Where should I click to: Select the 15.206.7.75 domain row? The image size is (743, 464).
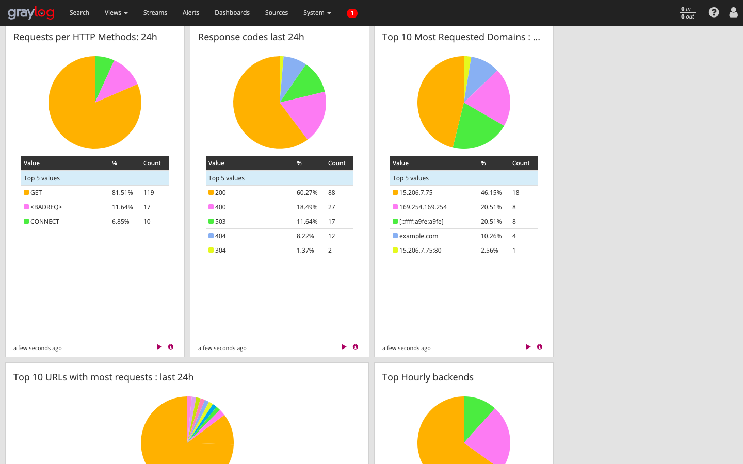[464, 192]
